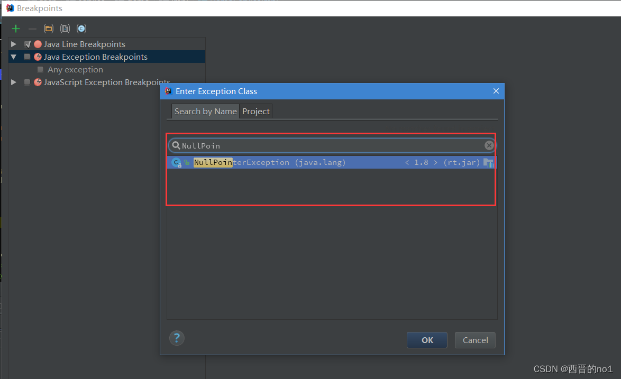The image size is (621, 379).
Task: Confirm with the OK button
Action: click(x=427, y=340)
